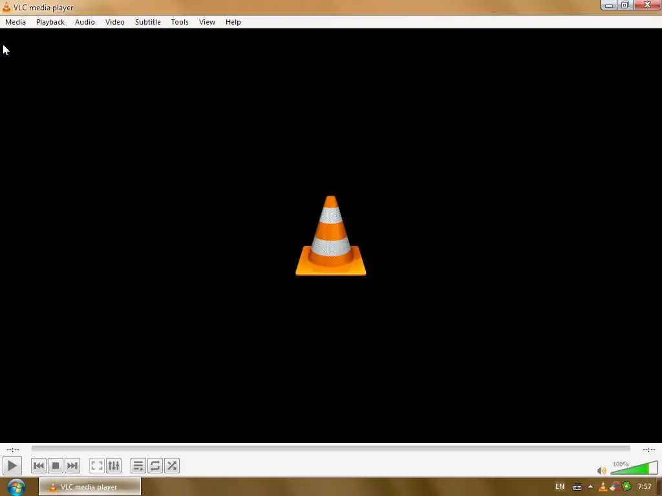The width and height of the screenshot is (662, 496).
Task: Show hidden system tray icons
Action: point(590,487)
